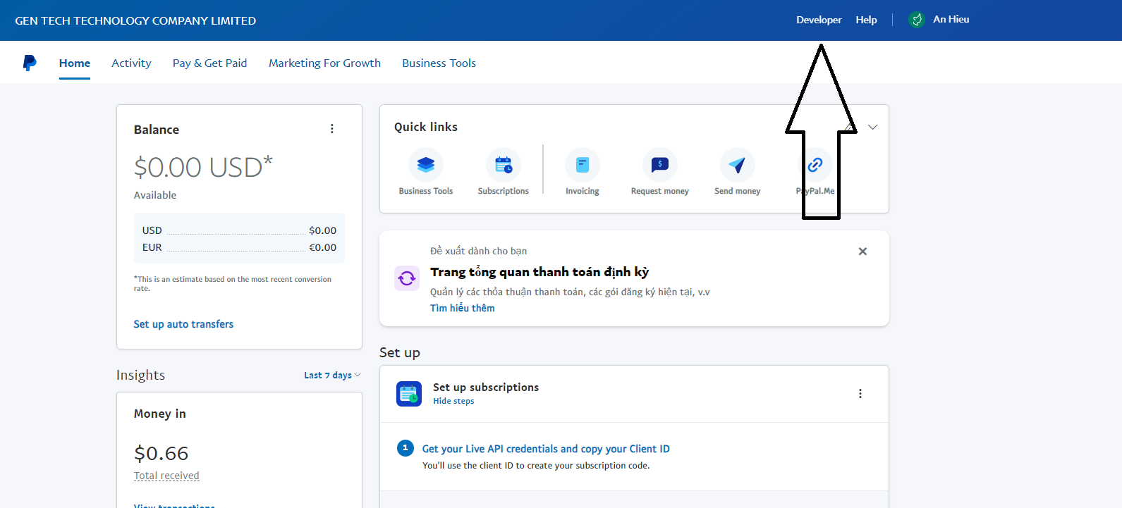
Task: Open the Pay & Get Paid menu
Action: pyautogui.click(x=209, y=63)
